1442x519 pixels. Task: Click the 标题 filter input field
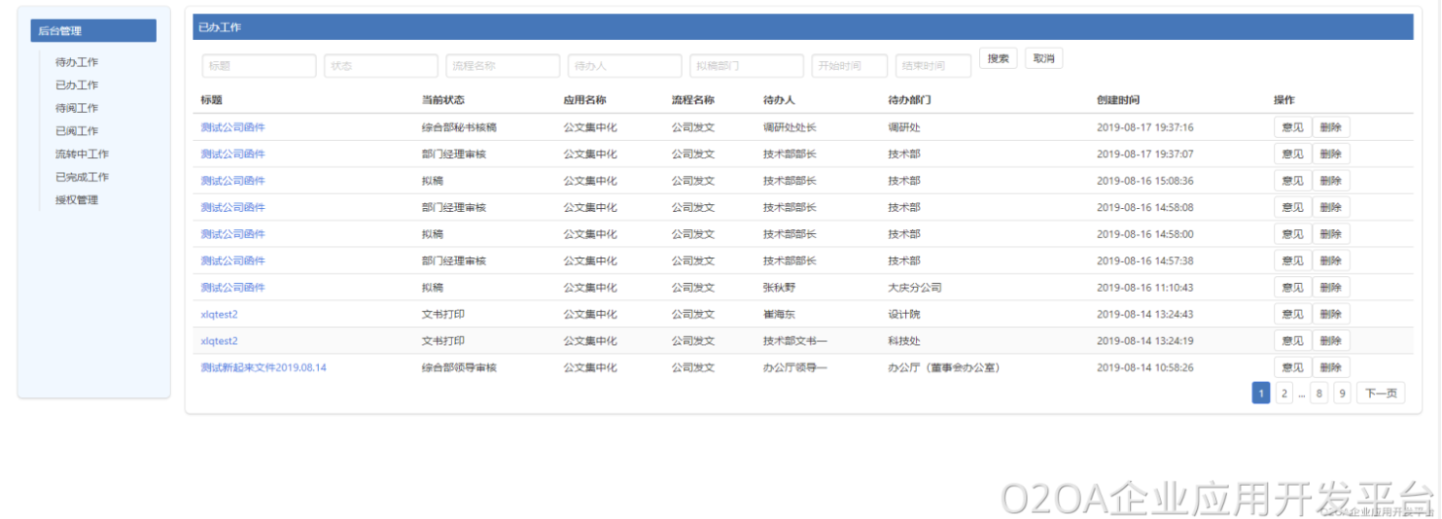click(259, 66)
